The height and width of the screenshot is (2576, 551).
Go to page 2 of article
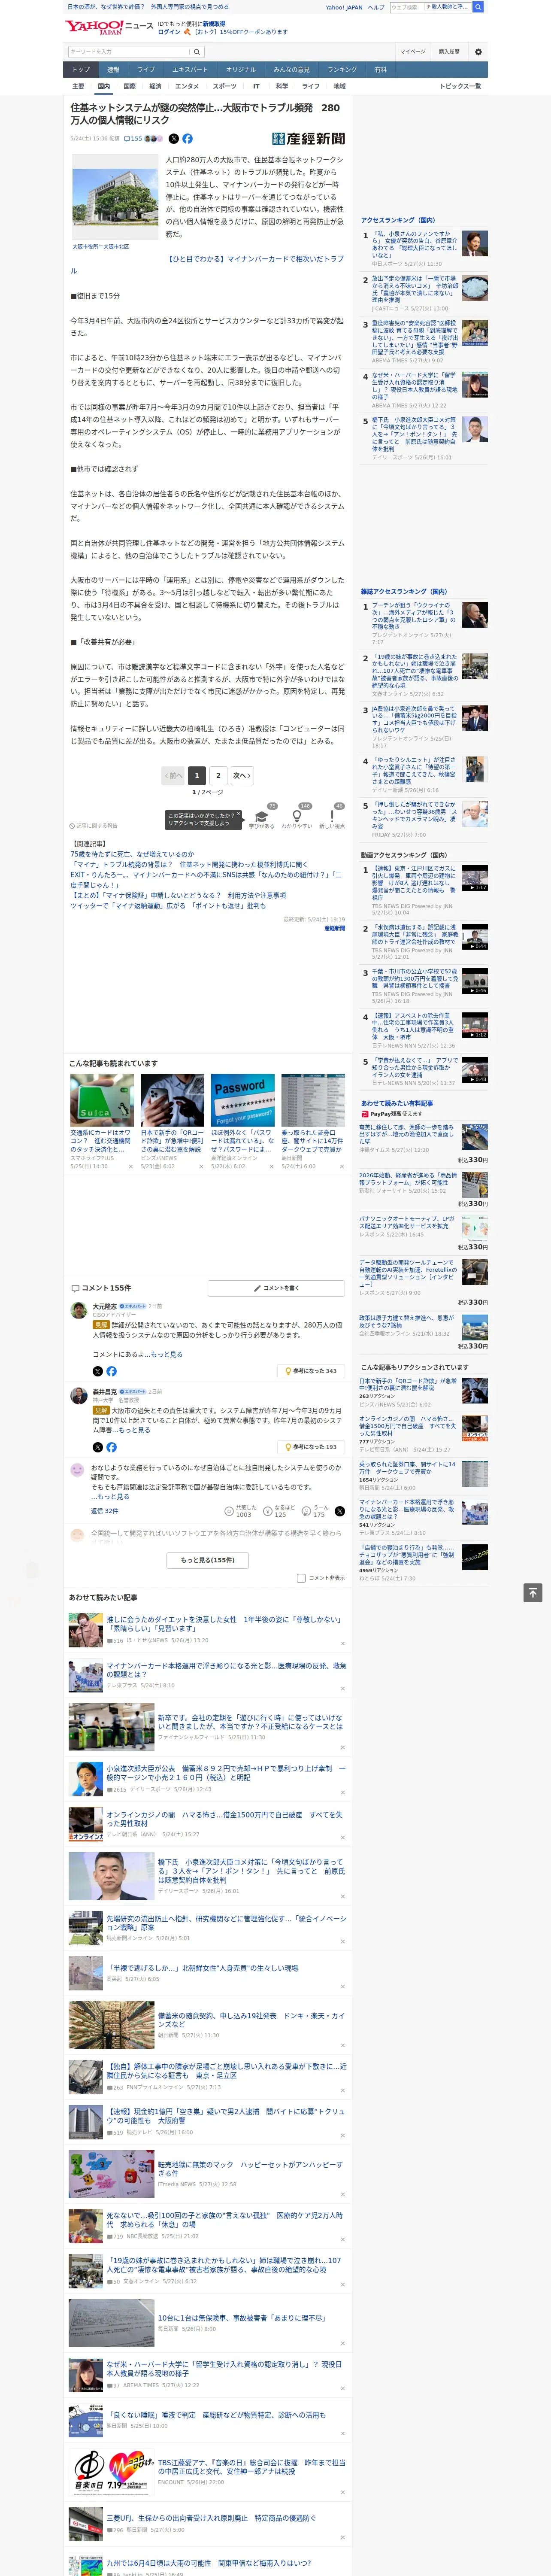pyautogui.click(x=218, y=775)
